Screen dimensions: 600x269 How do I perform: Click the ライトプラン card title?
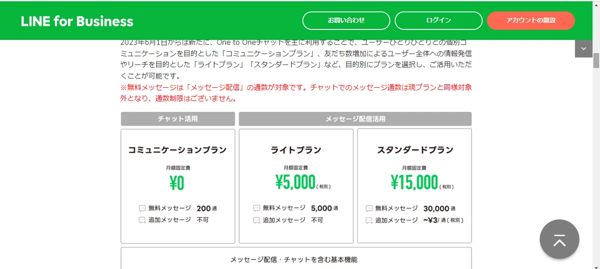tap(296, 150)
